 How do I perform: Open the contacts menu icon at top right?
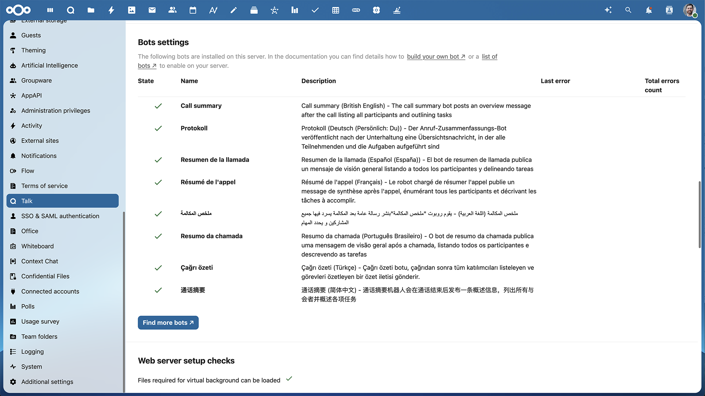click(x=669, y=10)
